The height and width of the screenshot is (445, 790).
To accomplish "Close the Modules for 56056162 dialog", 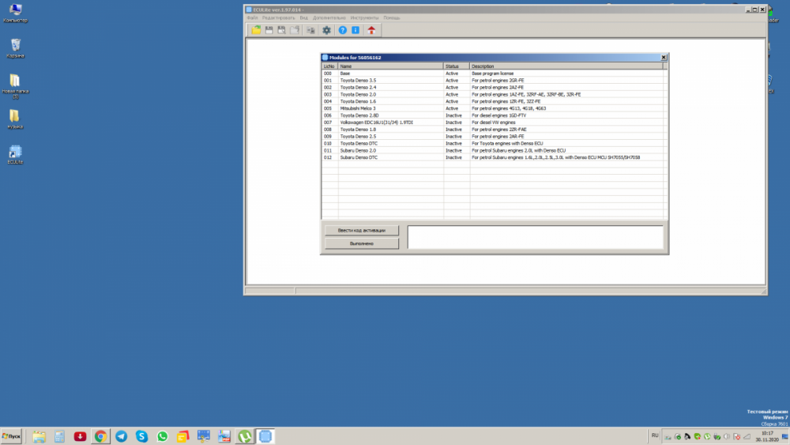I will pos(664,58).
